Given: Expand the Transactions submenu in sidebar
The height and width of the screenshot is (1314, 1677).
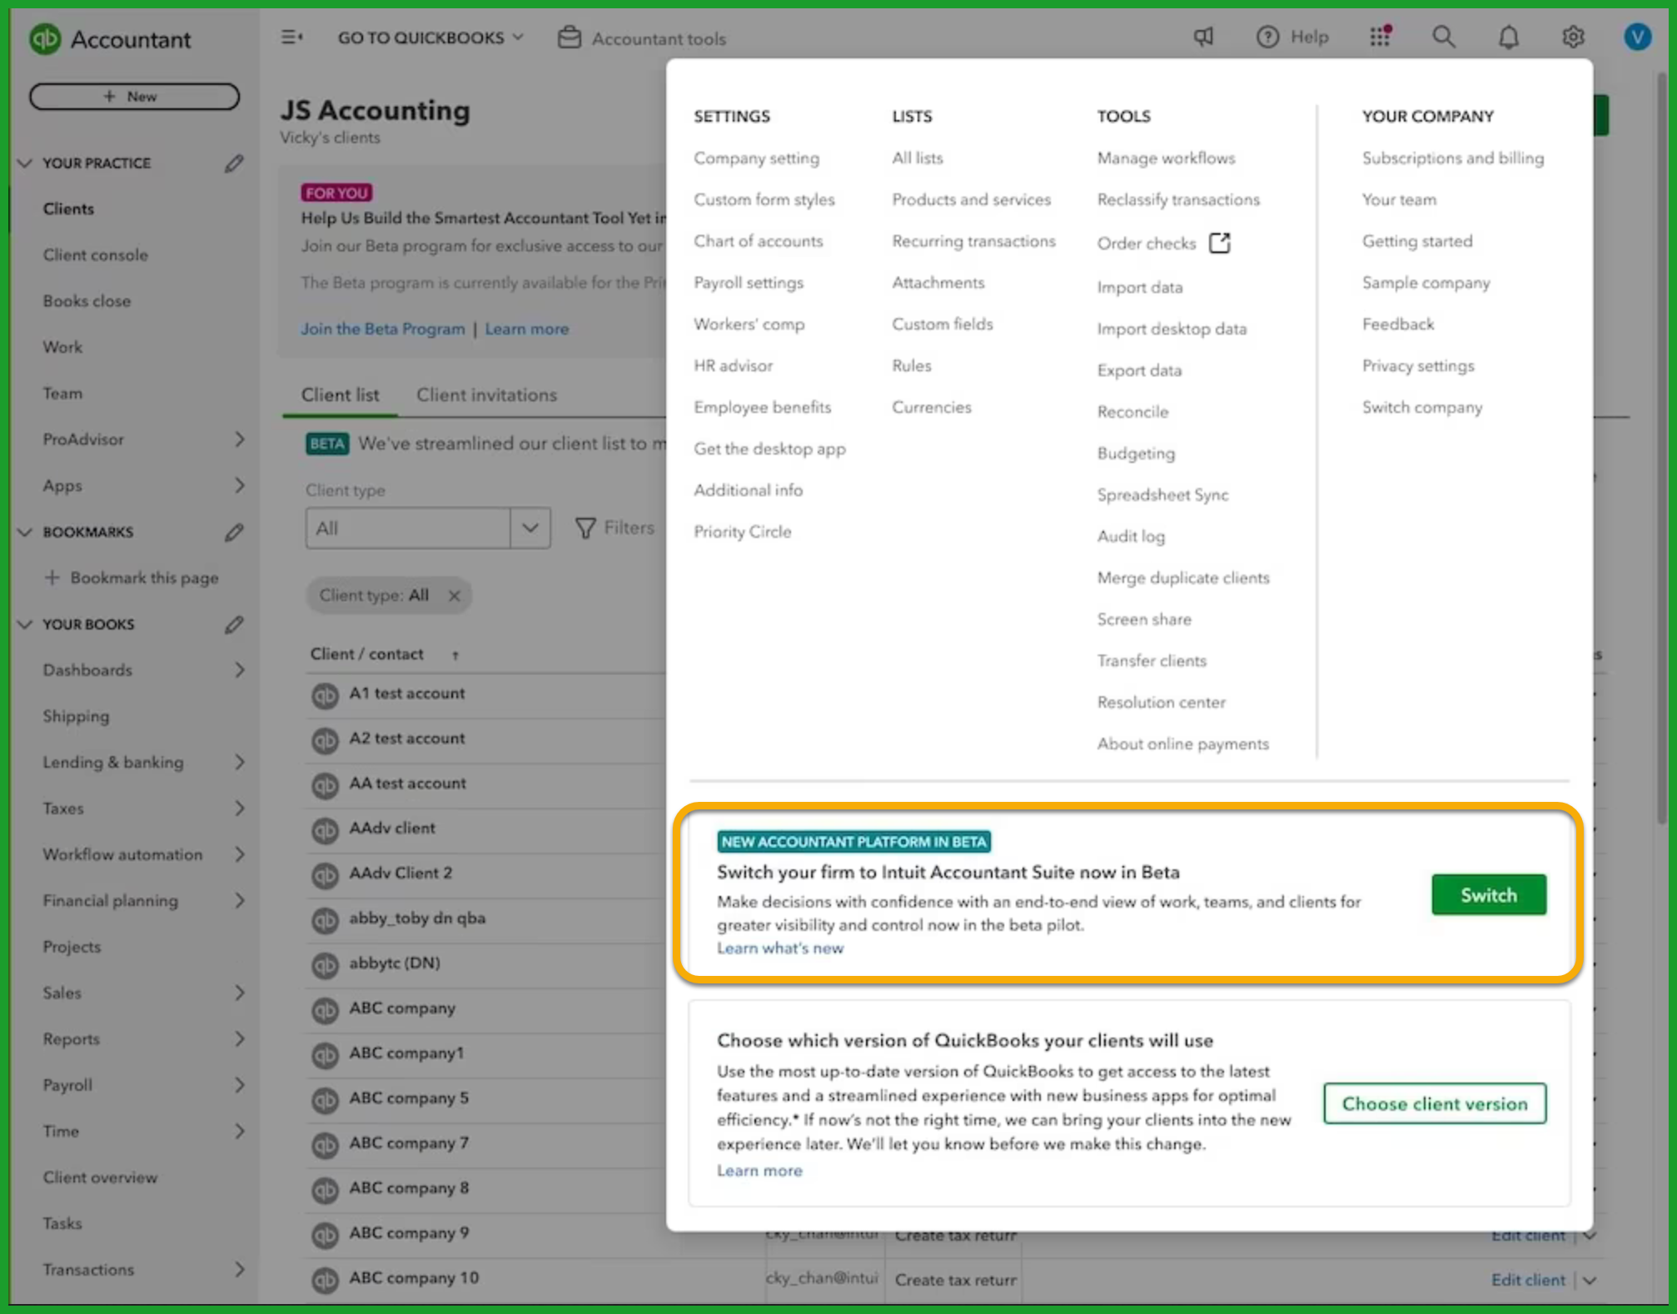Looking at the screenshot, I should tap(240, 1269).
